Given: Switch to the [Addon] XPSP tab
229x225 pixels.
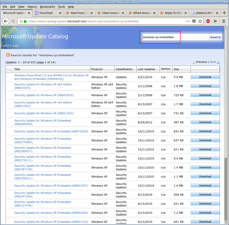Looking at the screenshot, I should 205,13.
